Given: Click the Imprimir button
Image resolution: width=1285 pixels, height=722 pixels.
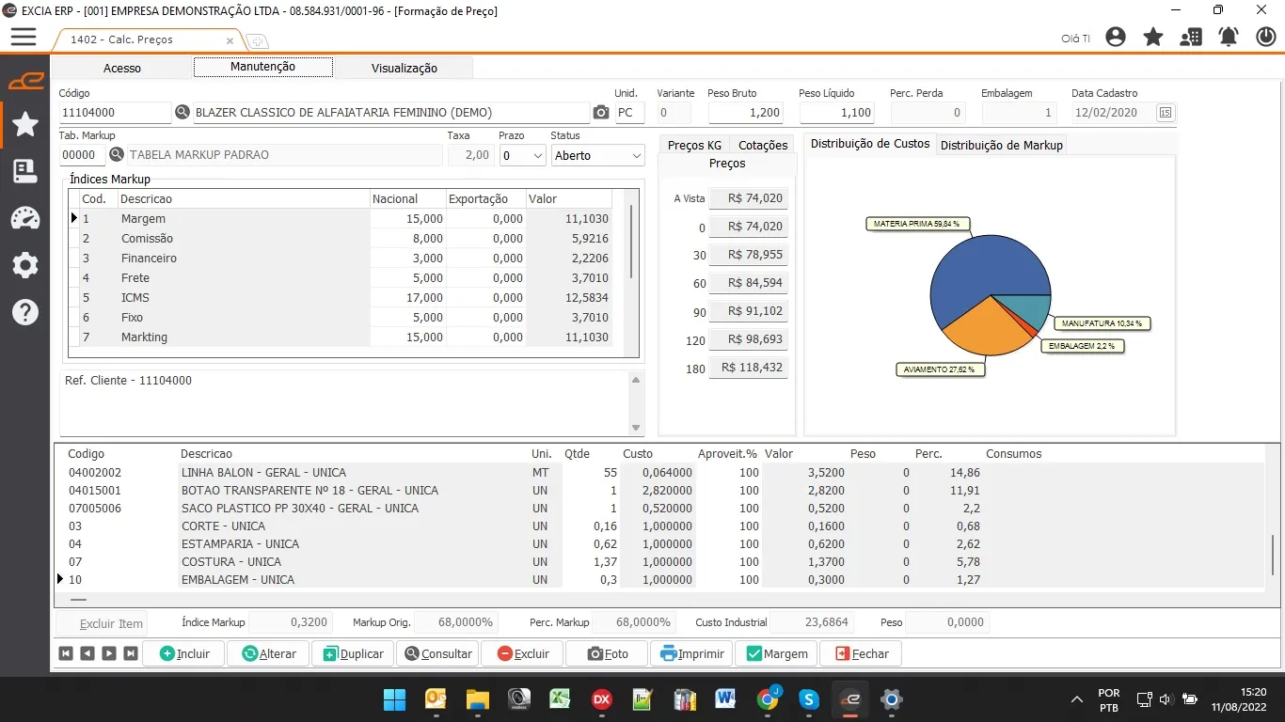Looking at the screenshot, I should click(x=691, y=653).
